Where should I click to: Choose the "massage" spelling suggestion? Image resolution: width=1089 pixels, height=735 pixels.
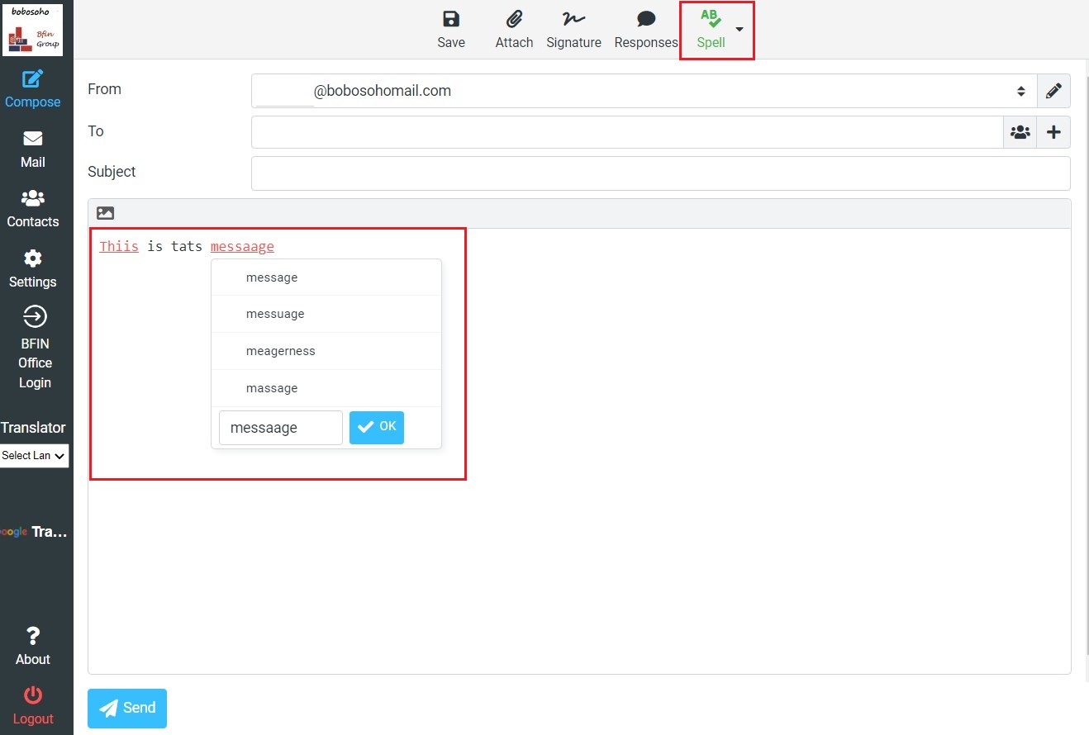[x=272, y=388]
